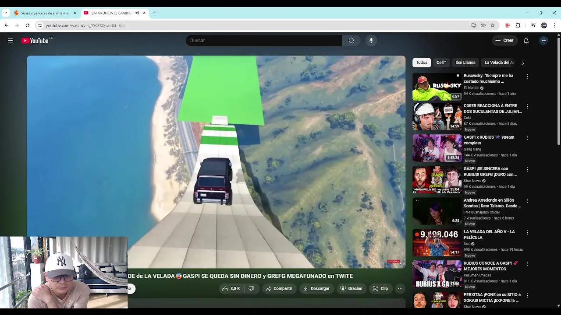Open the El Mundo channel link
This screenshot has width=561, height=315.
click(x=471, y=88)
